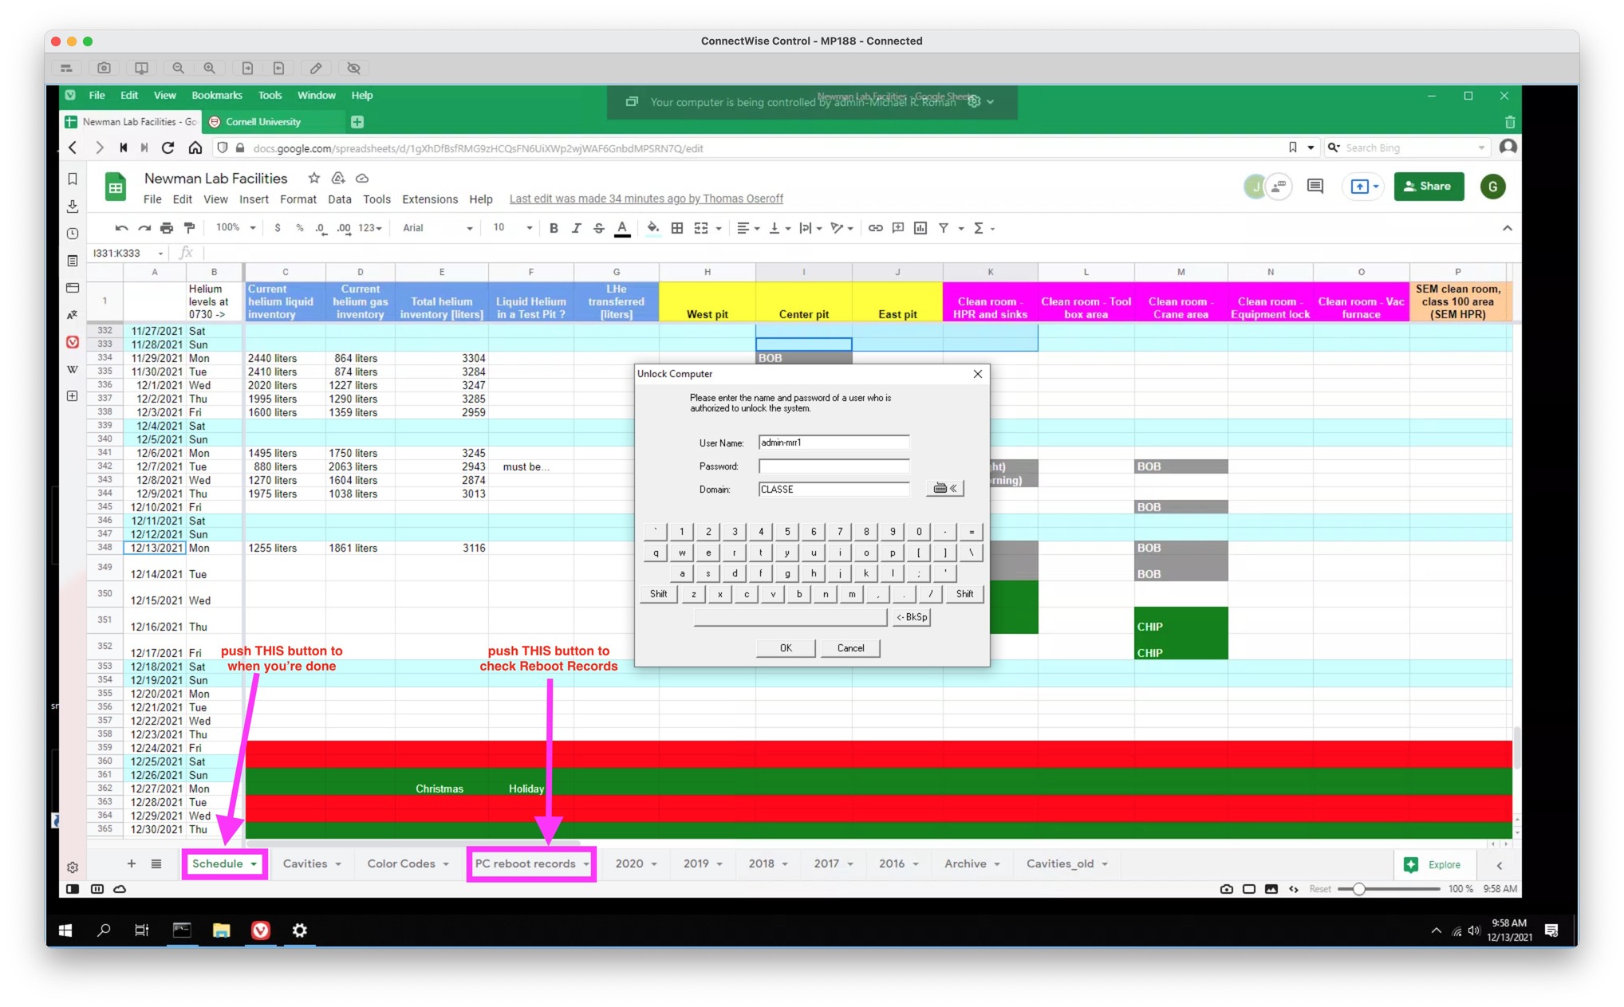Click the Insert chart icon
Image resolution: width=1624 pixels, height=1007 pixels.
920,228
